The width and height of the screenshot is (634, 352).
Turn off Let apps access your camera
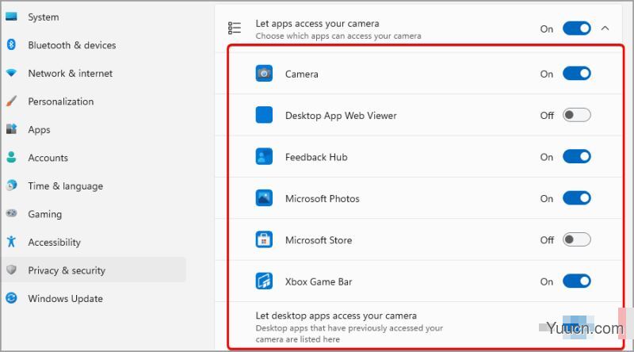pos(577,29)
